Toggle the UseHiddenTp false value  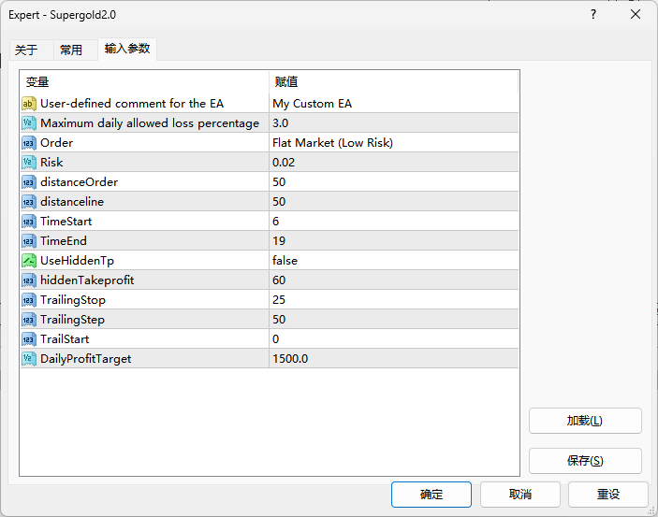click(x=285, y=261)
